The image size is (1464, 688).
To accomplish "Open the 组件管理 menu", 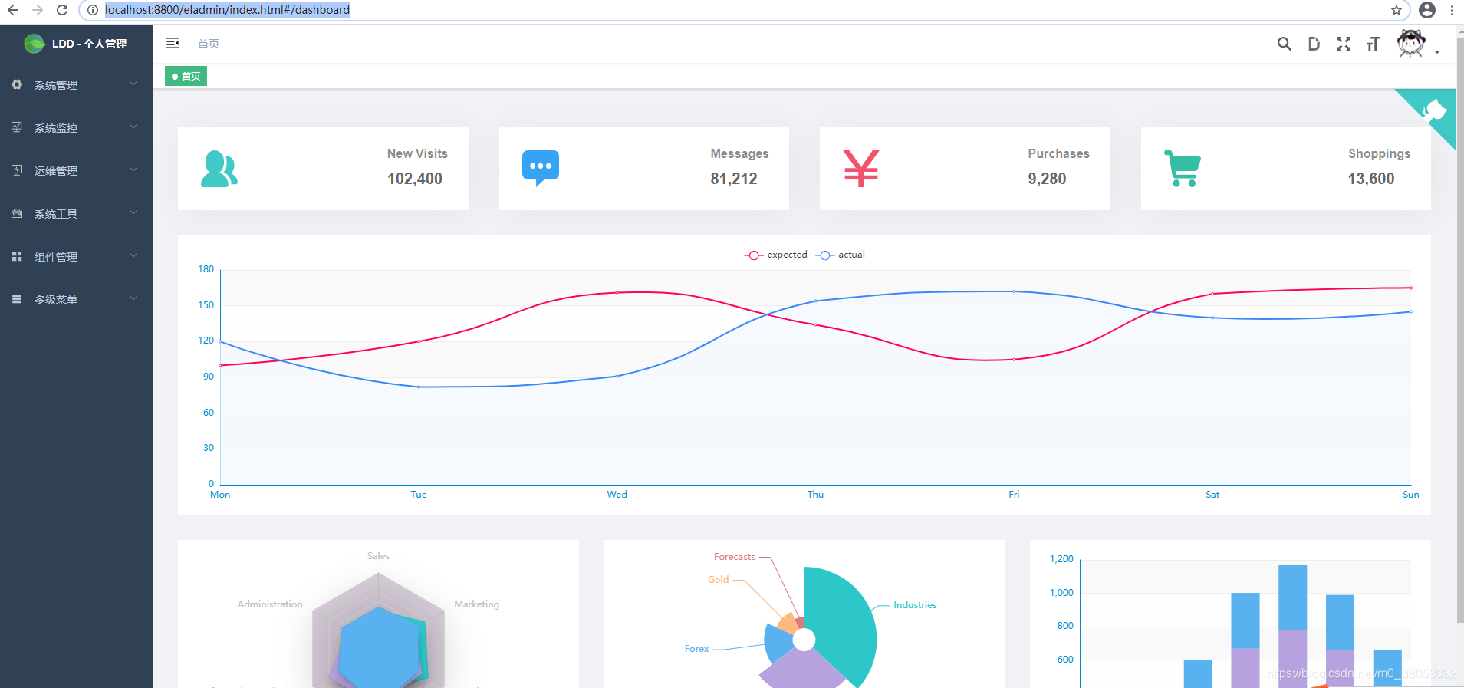I will [x=77, y=257].
